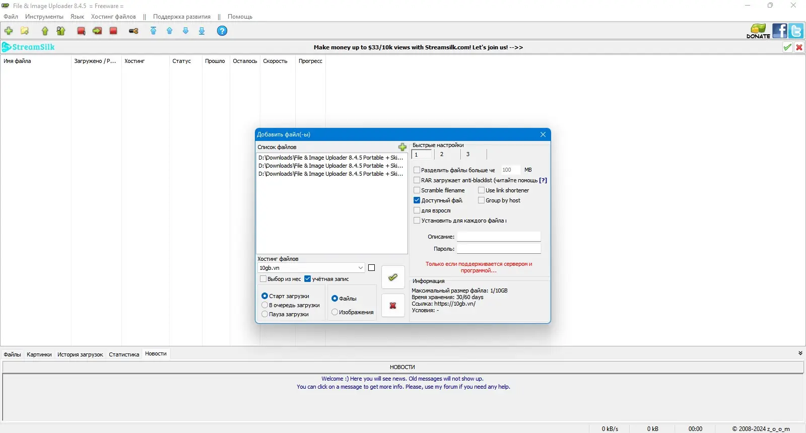Enable Group by host
This screenshot has height=433, width=806.
click(481, 200)
